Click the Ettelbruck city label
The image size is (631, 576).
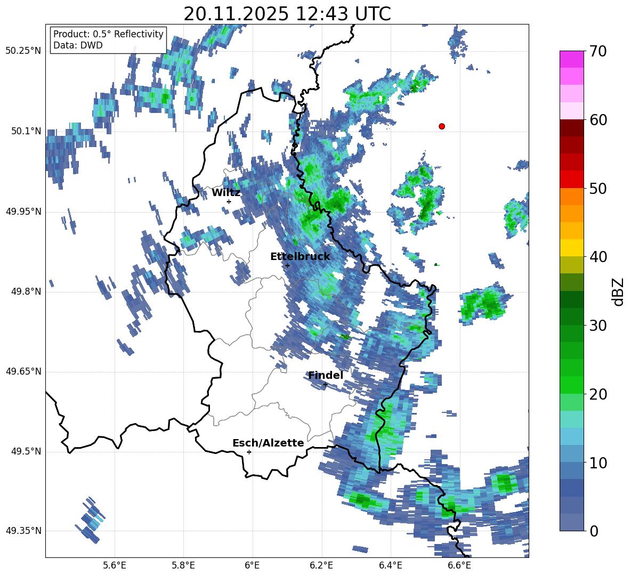300,257
